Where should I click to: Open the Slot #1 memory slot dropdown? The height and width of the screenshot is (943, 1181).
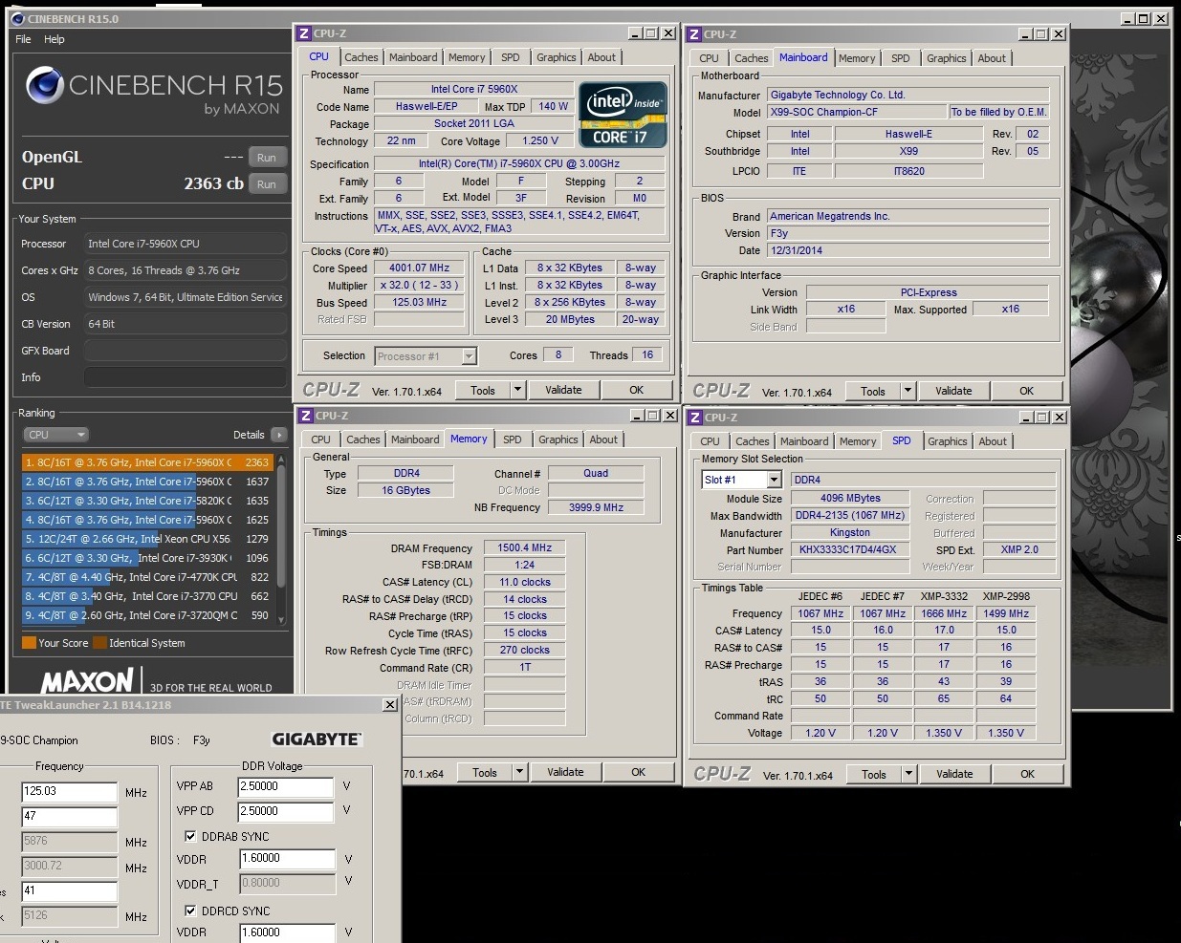(742, 480)
